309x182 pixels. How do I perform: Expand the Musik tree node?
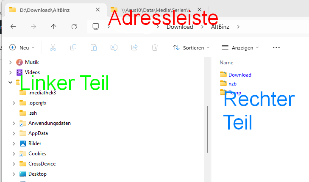tap(10, 62)
